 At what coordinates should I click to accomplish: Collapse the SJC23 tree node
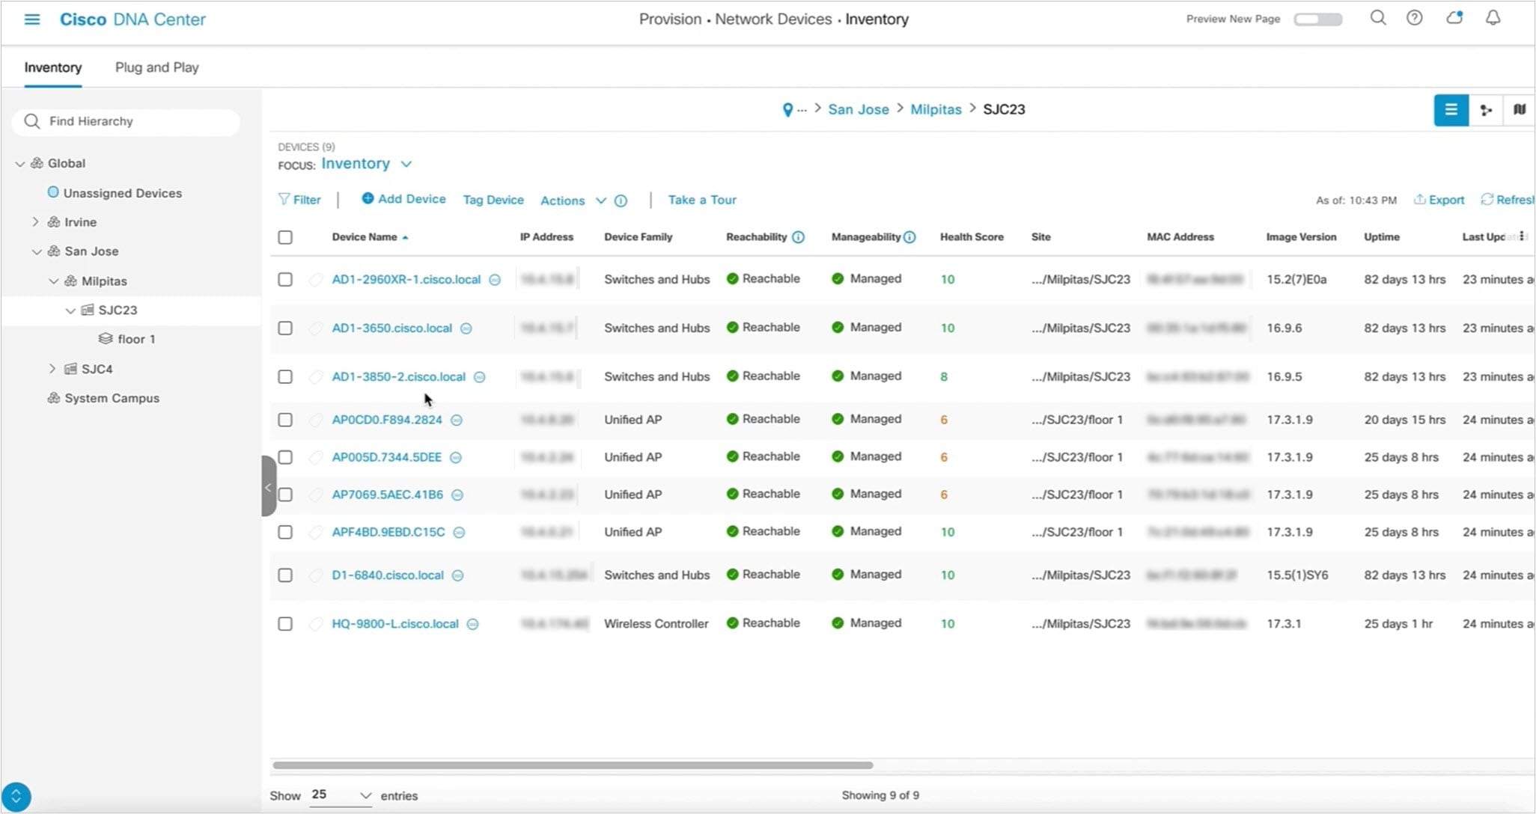pyautogui.click(x=70, y=310)
